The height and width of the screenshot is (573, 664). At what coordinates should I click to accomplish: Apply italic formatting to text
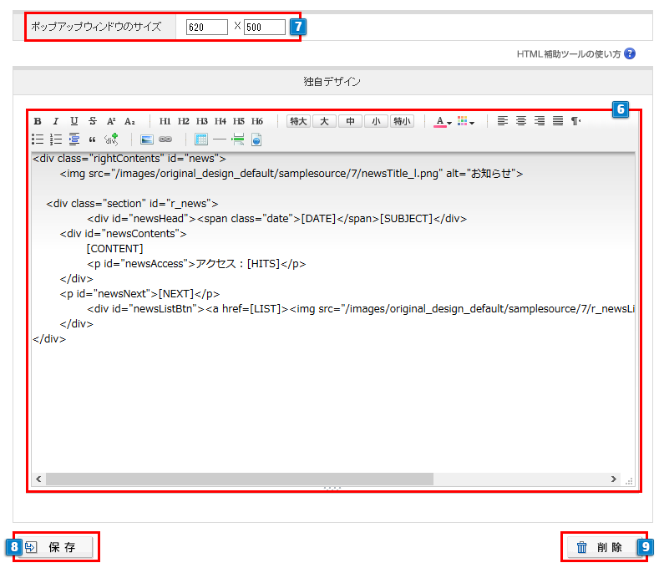(x=55, y=121)
